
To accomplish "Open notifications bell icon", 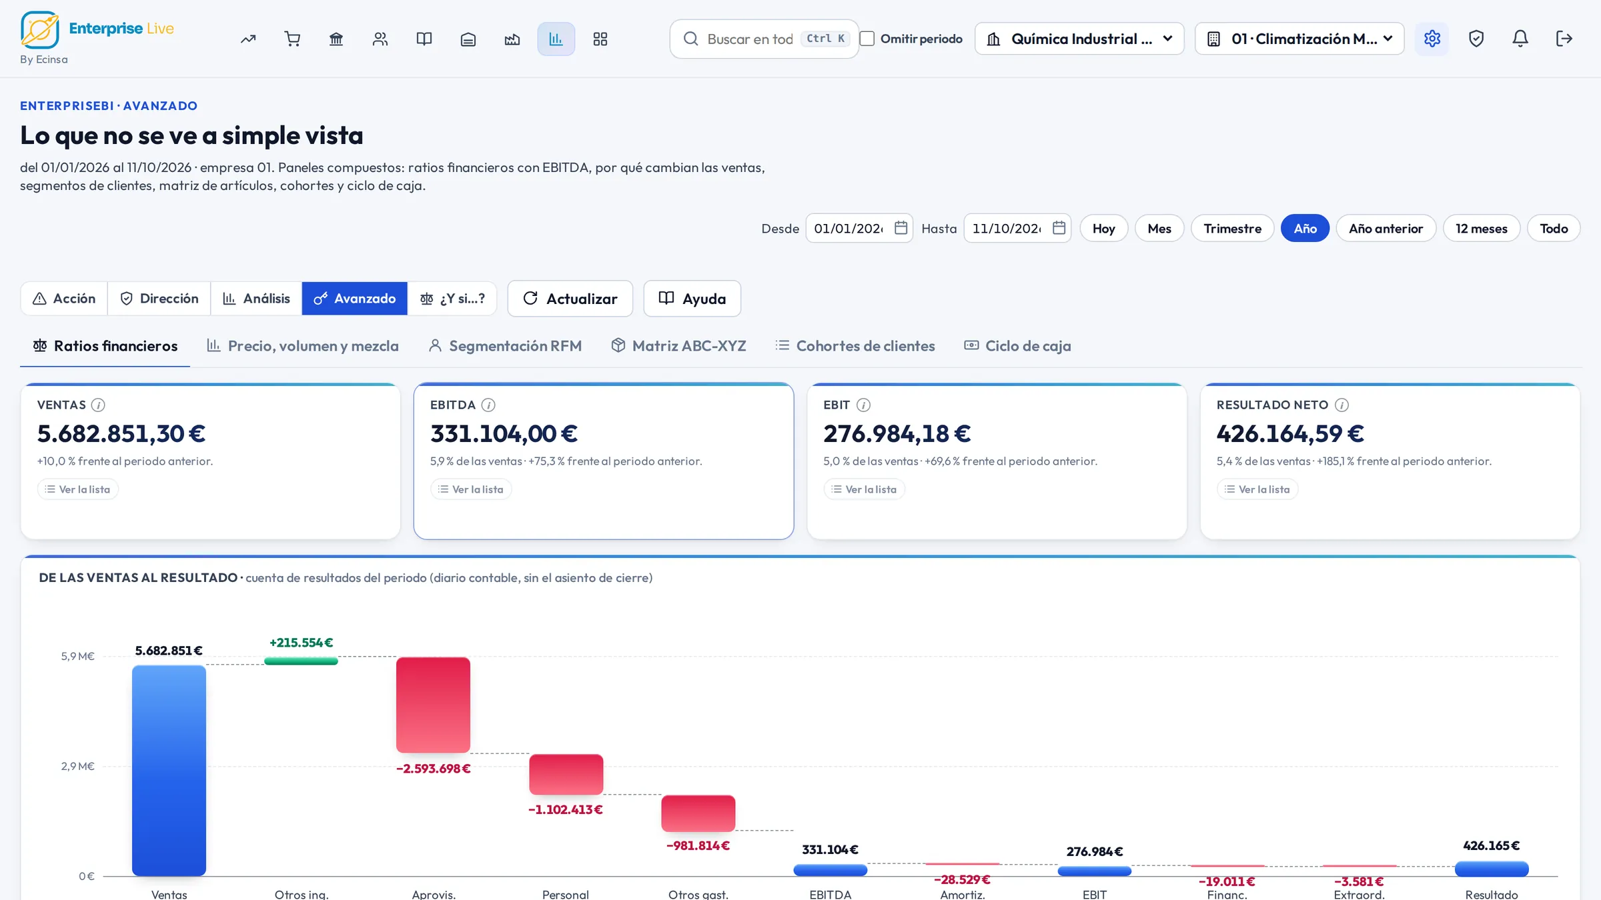I will point(1520,39).
